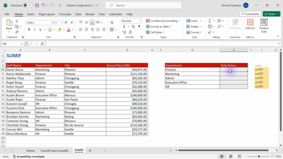
Task: Click the Insert Function fx icon
Action: (x=42, y=44)
